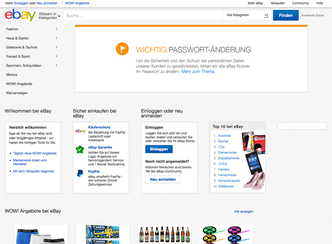Expand the Stöbern in Kategorien dropdown

(x=49, y=16)
